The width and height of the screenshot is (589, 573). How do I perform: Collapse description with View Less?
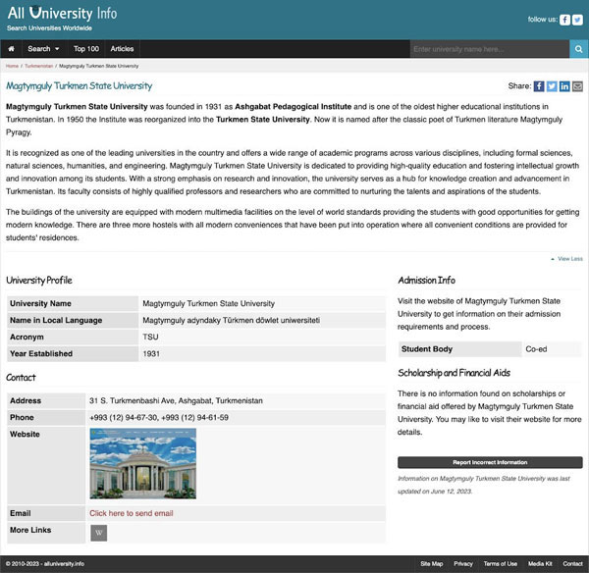(568, 259)
